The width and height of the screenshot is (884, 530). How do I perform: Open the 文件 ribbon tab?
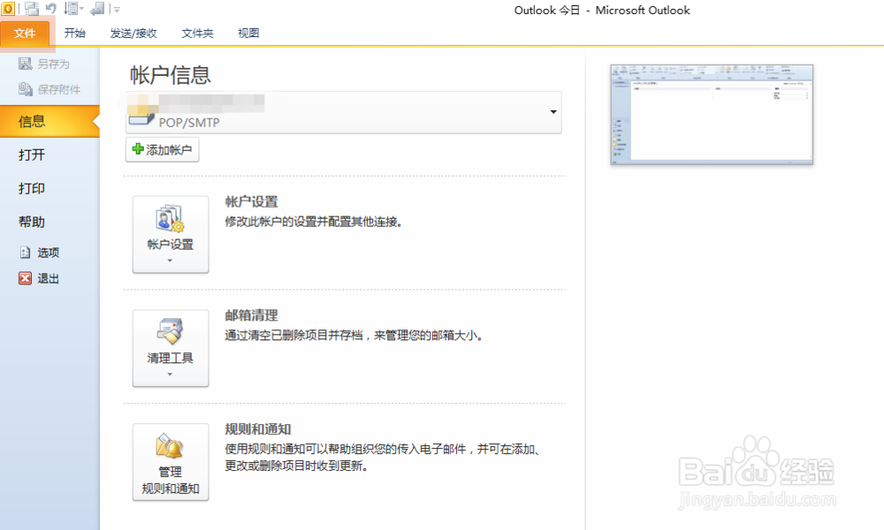click(25, 34)
